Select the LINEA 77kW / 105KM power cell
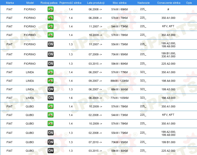197x155 pixels. pos(119,98)
